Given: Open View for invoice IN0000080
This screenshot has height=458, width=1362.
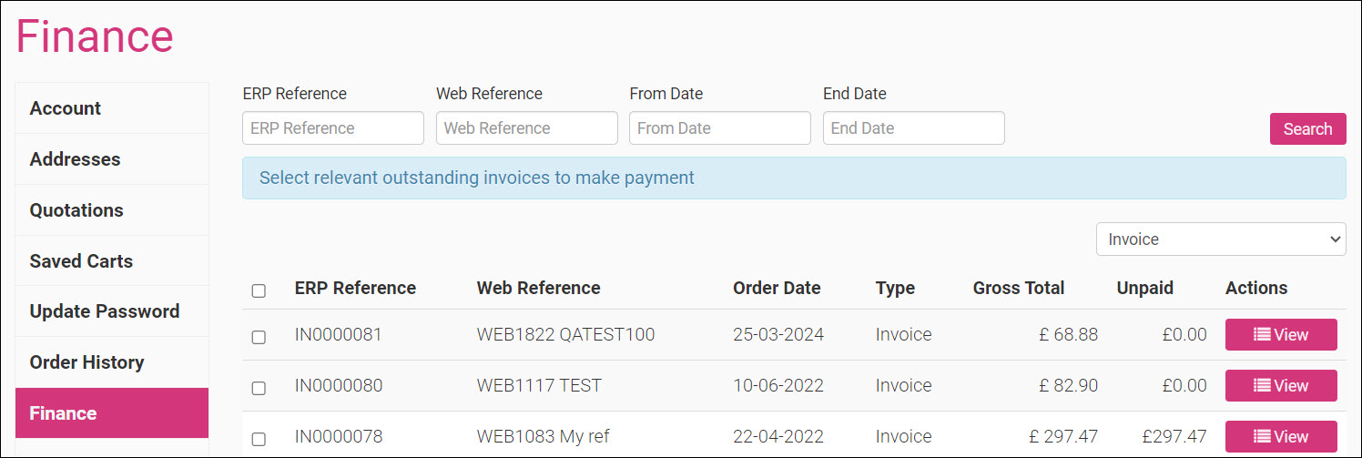Looking at the screenshot, I should pos(1280,385).
